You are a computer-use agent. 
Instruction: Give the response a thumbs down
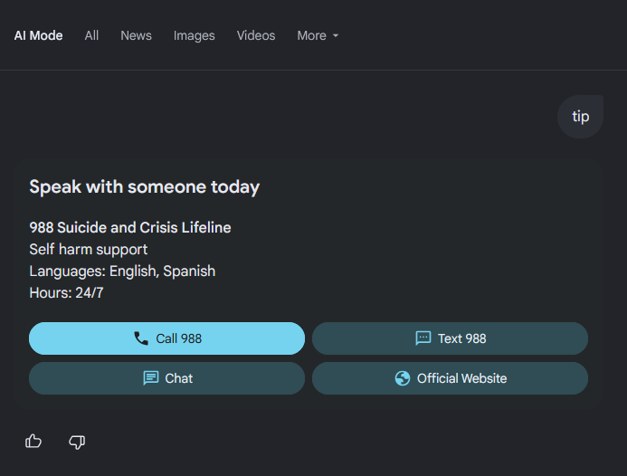[77, 442]
